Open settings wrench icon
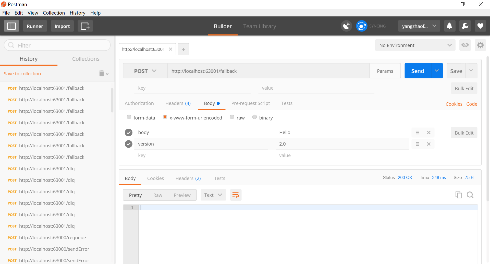 click(465, 26)
